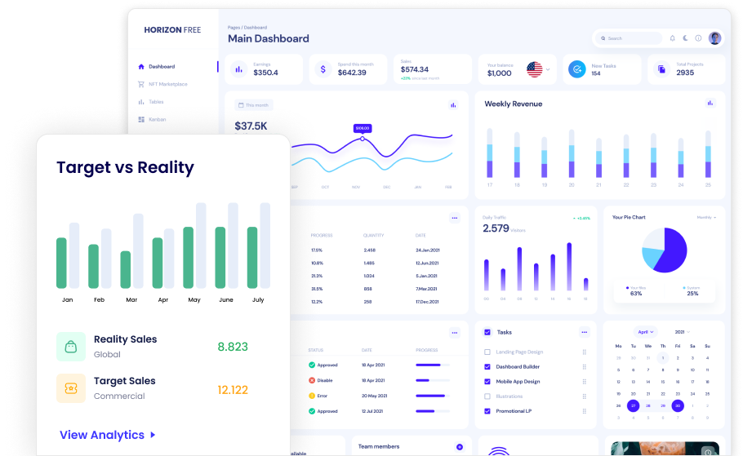The image size is (743, 456).
Task: Click the 24.Jan.2021 date cell
Action: click(x=427, y=250)
